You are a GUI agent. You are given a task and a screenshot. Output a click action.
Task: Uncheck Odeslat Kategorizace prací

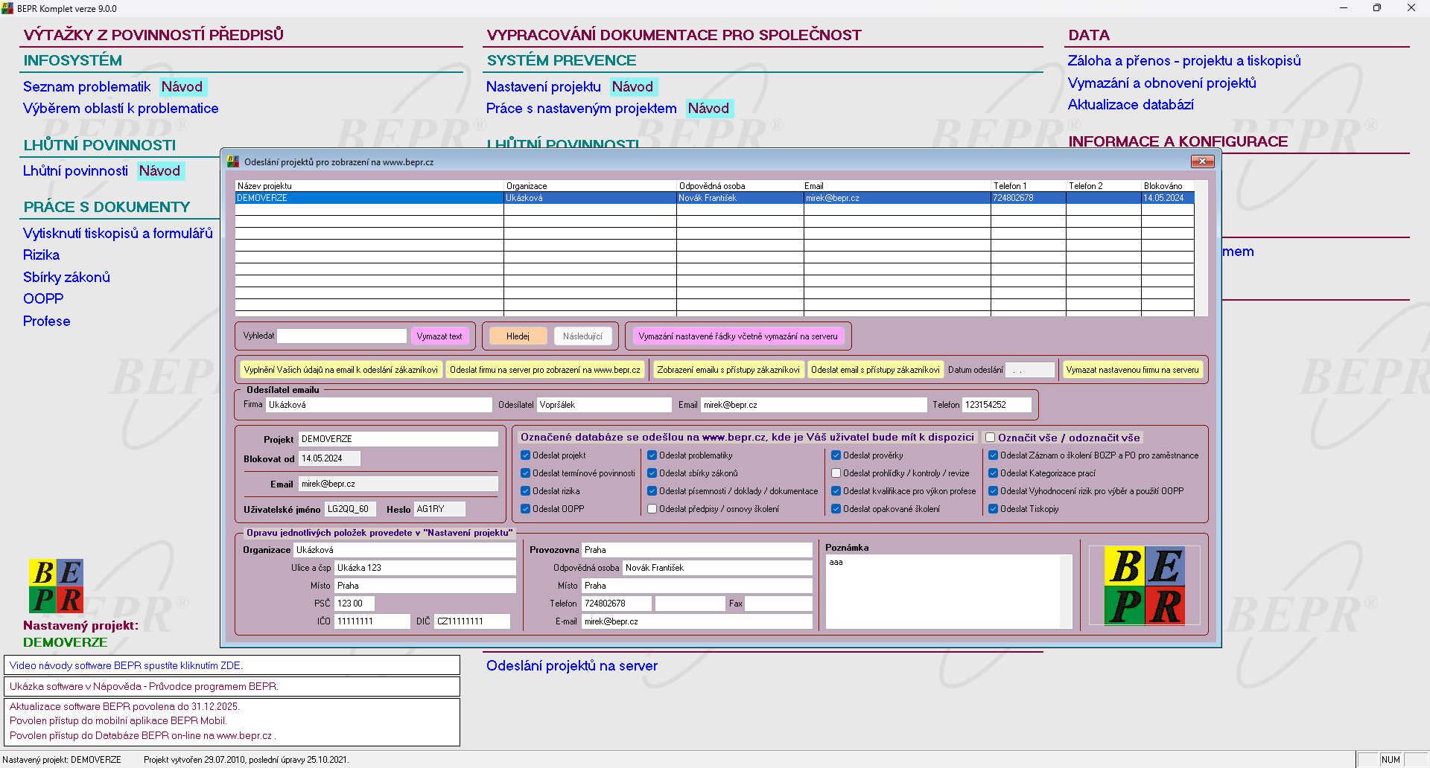(x=993, y=473)
